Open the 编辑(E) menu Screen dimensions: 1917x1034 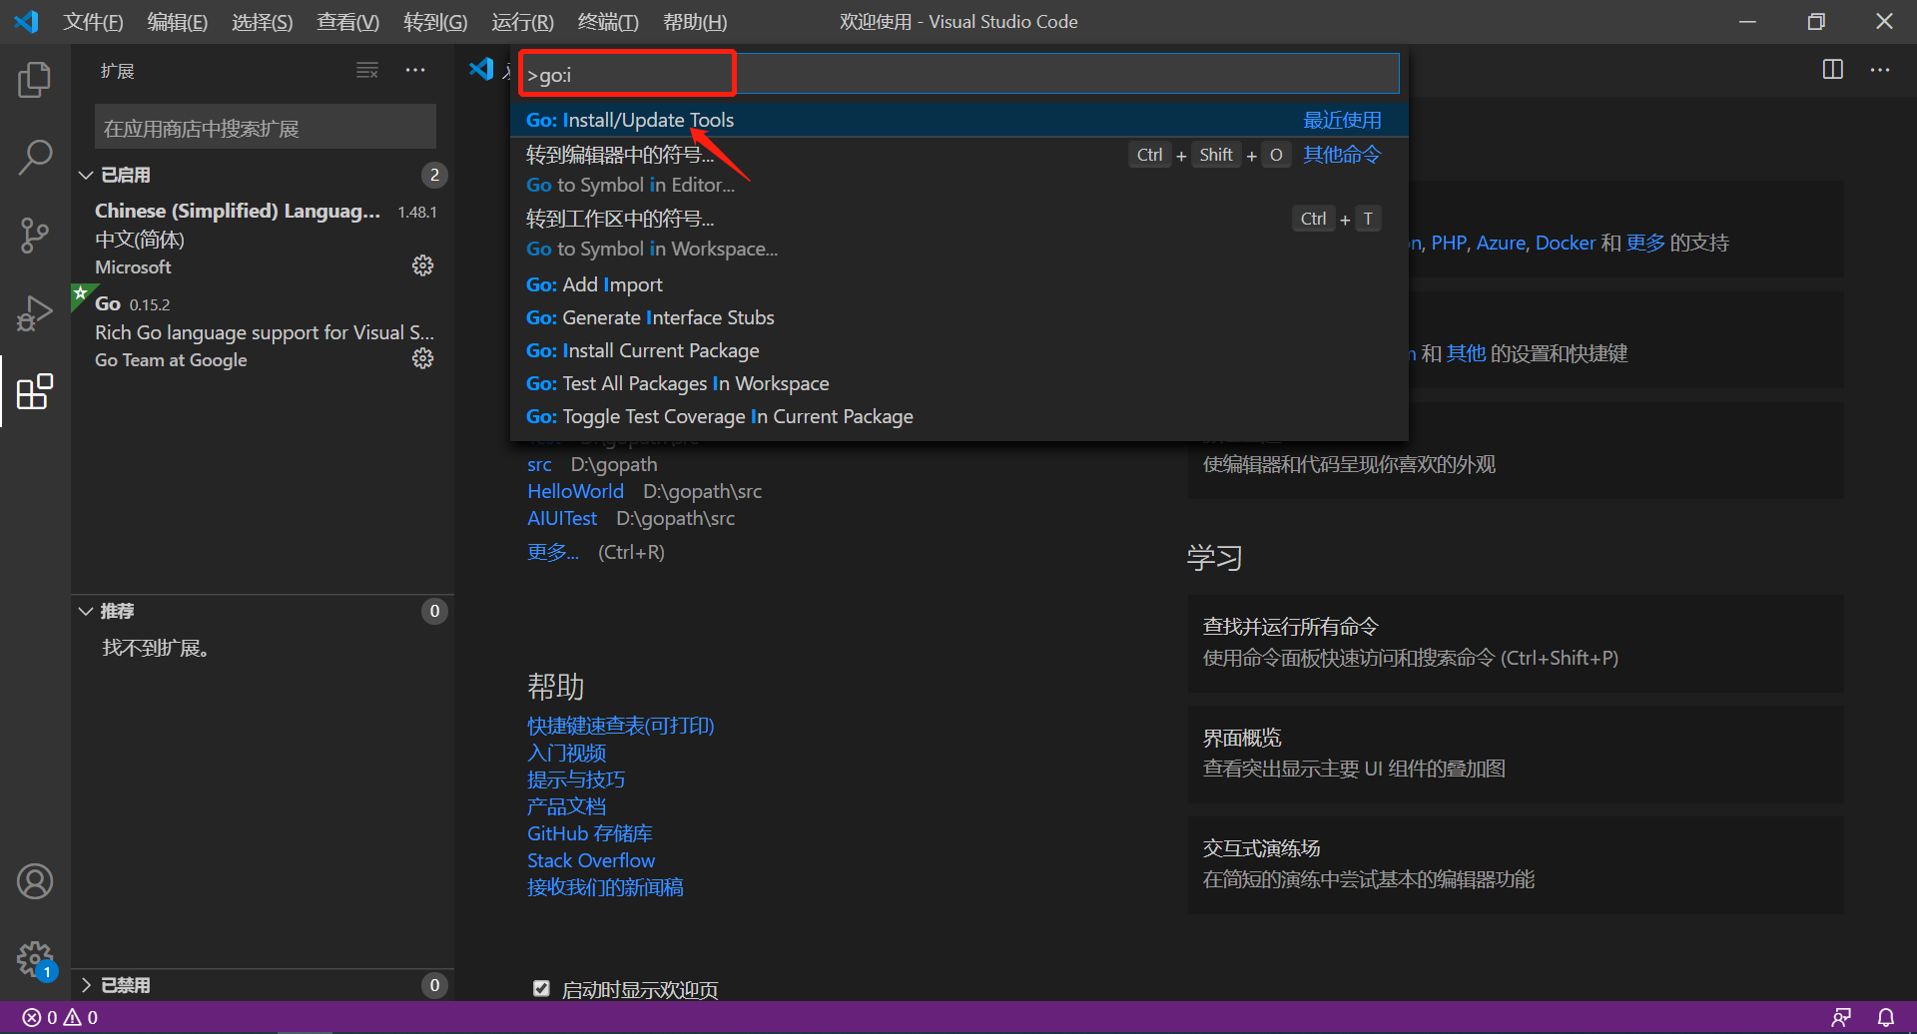[x=177, y=22]
